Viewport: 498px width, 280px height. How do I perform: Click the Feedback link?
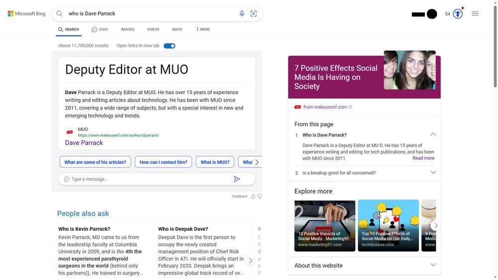coord(240,196)
